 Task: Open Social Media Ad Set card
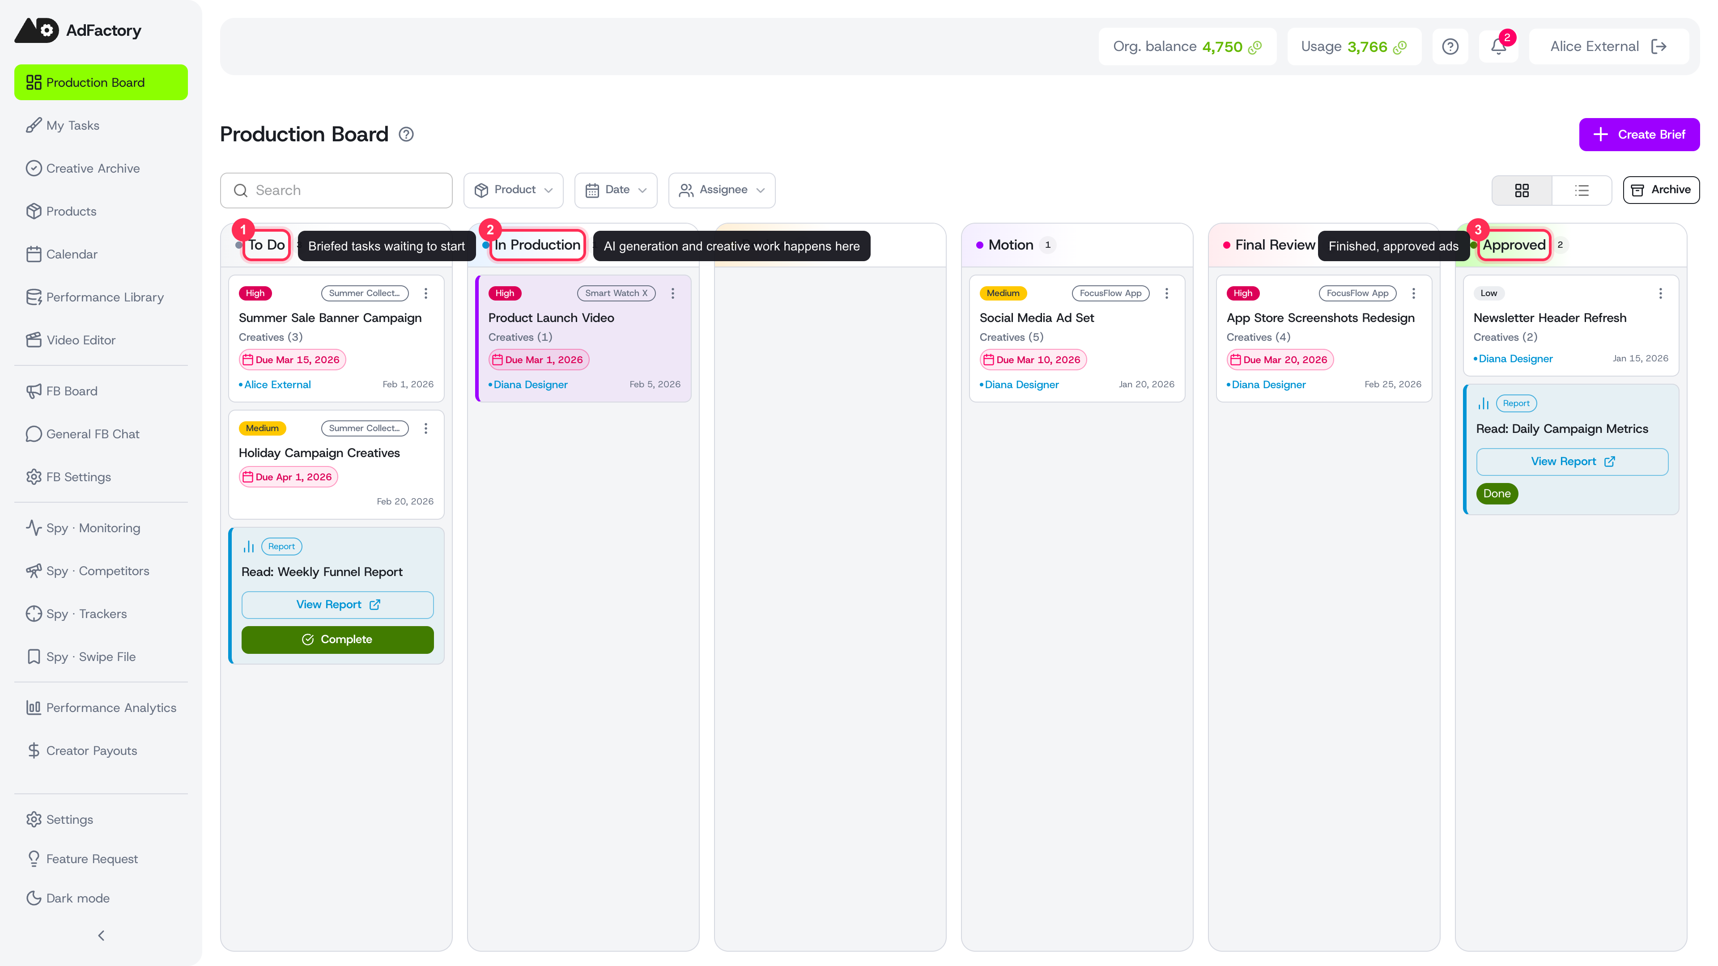coord(1077,339)
